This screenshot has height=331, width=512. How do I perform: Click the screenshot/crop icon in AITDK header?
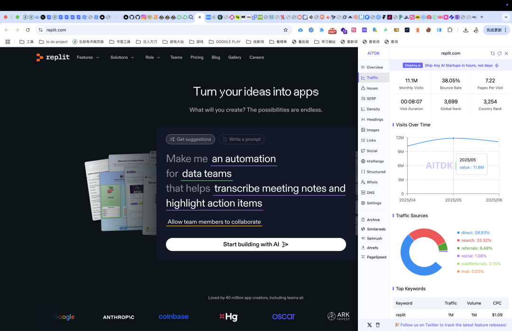tap(493, 53)
